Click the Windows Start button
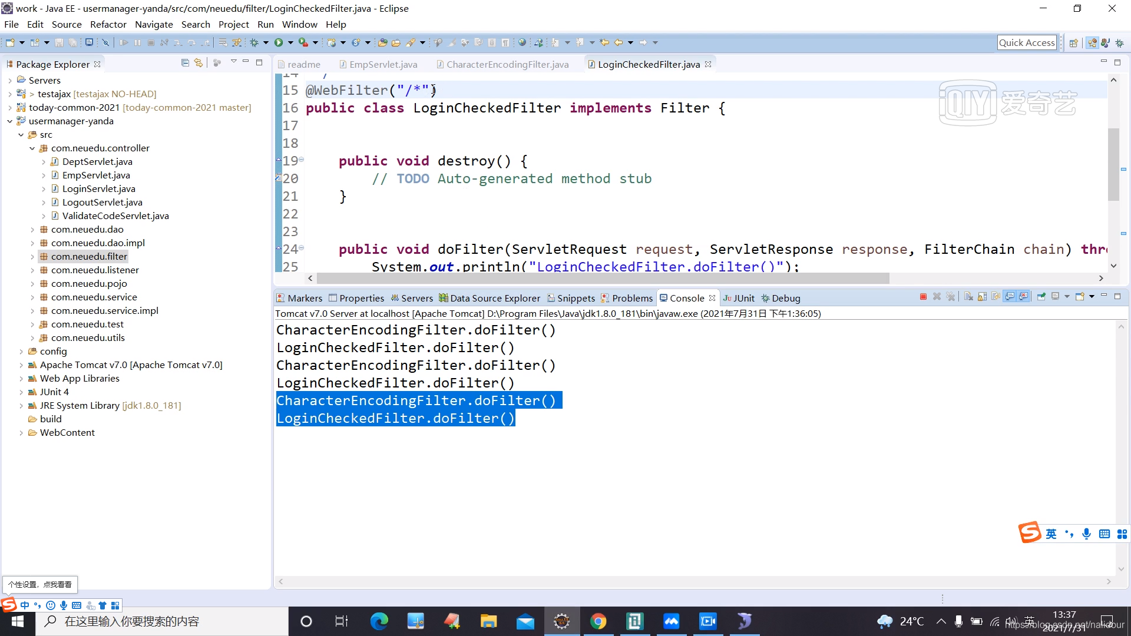Image resolution: width=1131 pixels, height=636 pixels. tap(18, 621)
